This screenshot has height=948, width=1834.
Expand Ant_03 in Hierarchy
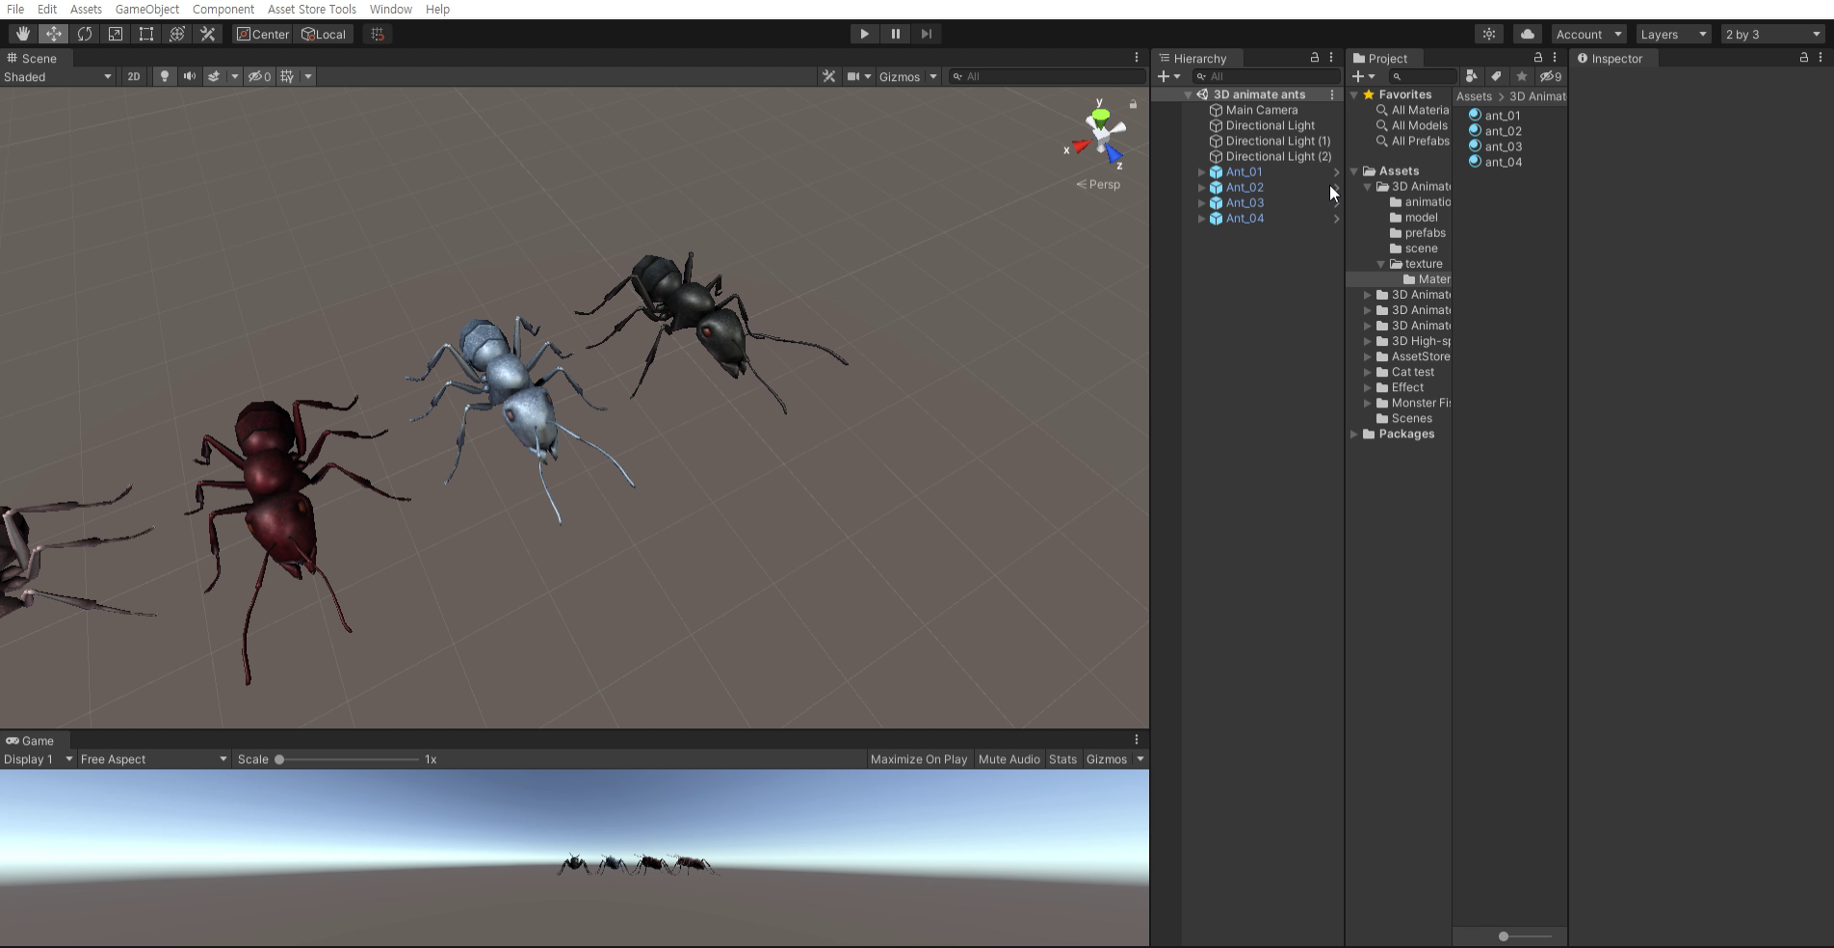(x=1201, y=203)
